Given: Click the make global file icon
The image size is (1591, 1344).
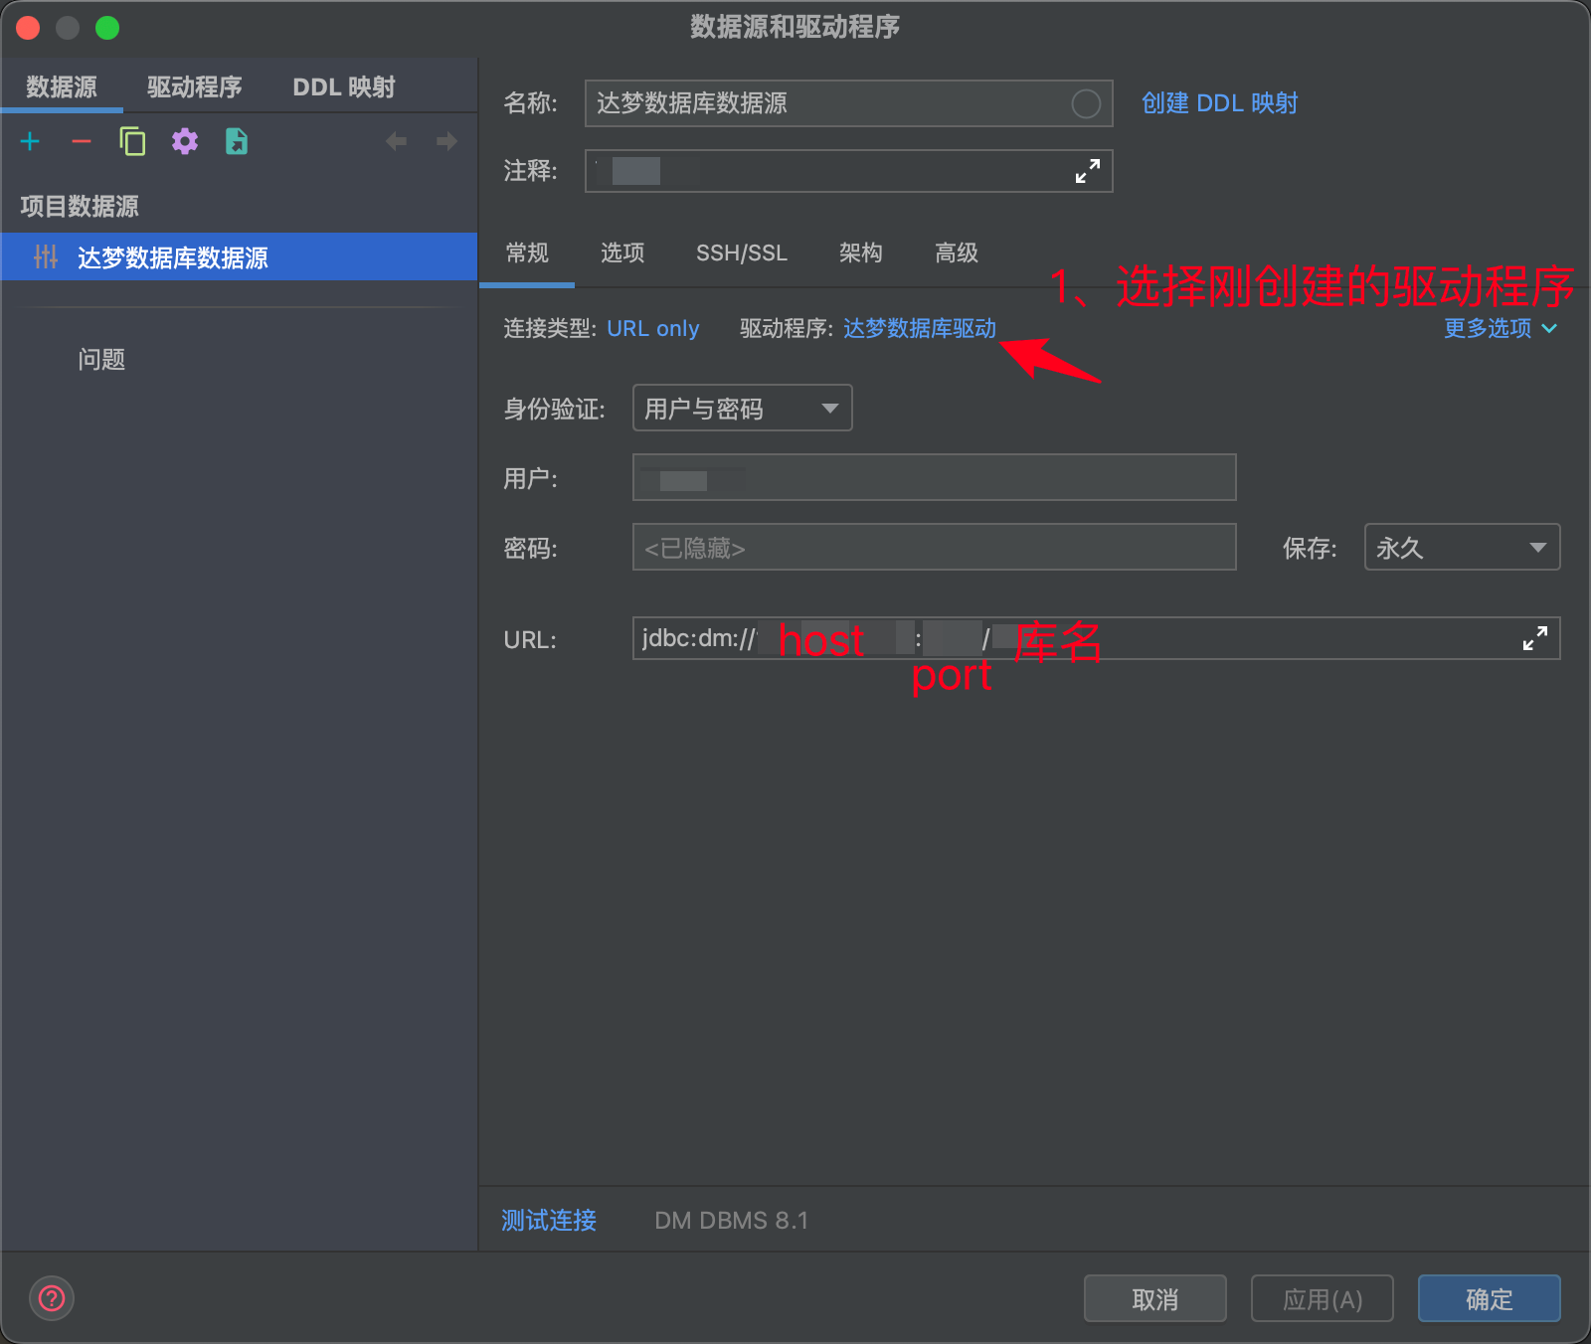Looking at the screenshot, I should [237, 142].
